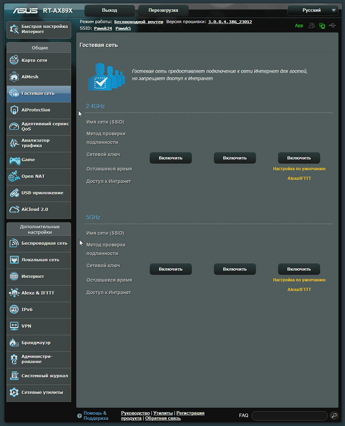Open the Карта сети menu item
345x426 pixels.
click(39, 60)
